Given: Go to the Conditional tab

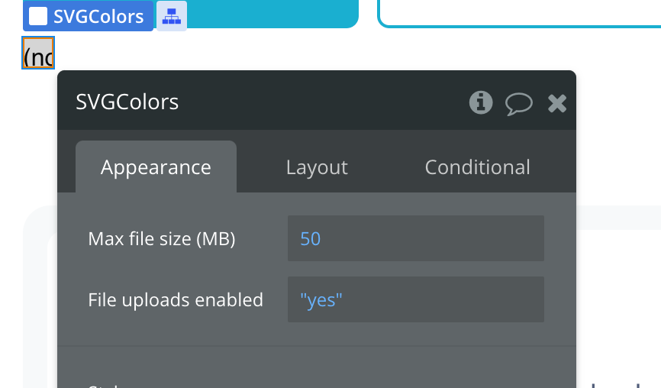Looking at the screenshot, I should click(477, 167).
